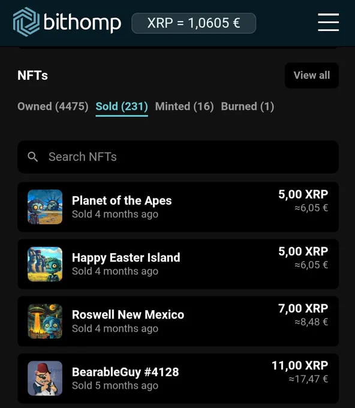Click Happy Easter Island 5,00 XRP price
The width and height of the screenshot is (355, 408).
click(303, 251)
